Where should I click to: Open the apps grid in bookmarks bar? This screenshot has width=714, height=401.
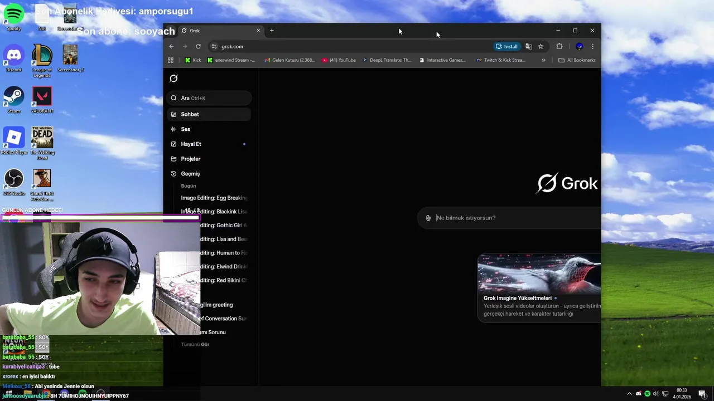[x=171, y=60]
